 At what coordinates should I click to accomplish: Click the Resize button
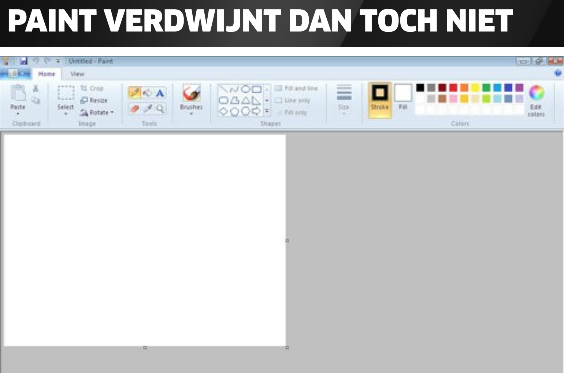click(94, 100)
